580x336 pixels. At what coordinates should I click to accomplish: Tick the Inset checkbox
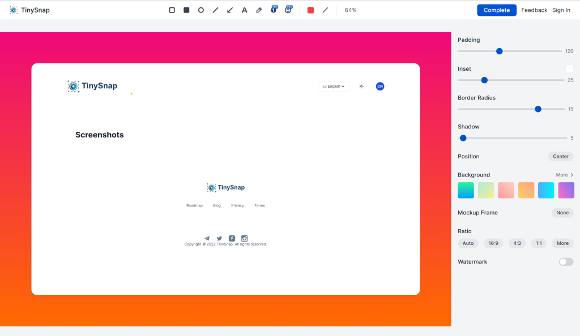569,69
